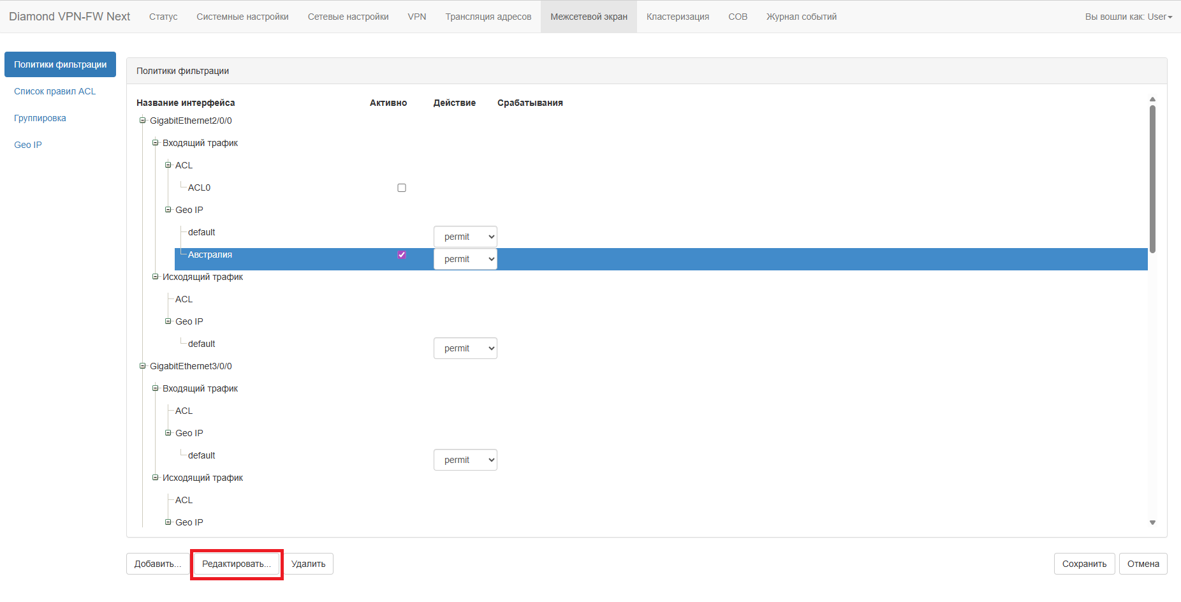
Task: Open Сетевые настройки in top navigation
Action: click(x=348, y=17)
